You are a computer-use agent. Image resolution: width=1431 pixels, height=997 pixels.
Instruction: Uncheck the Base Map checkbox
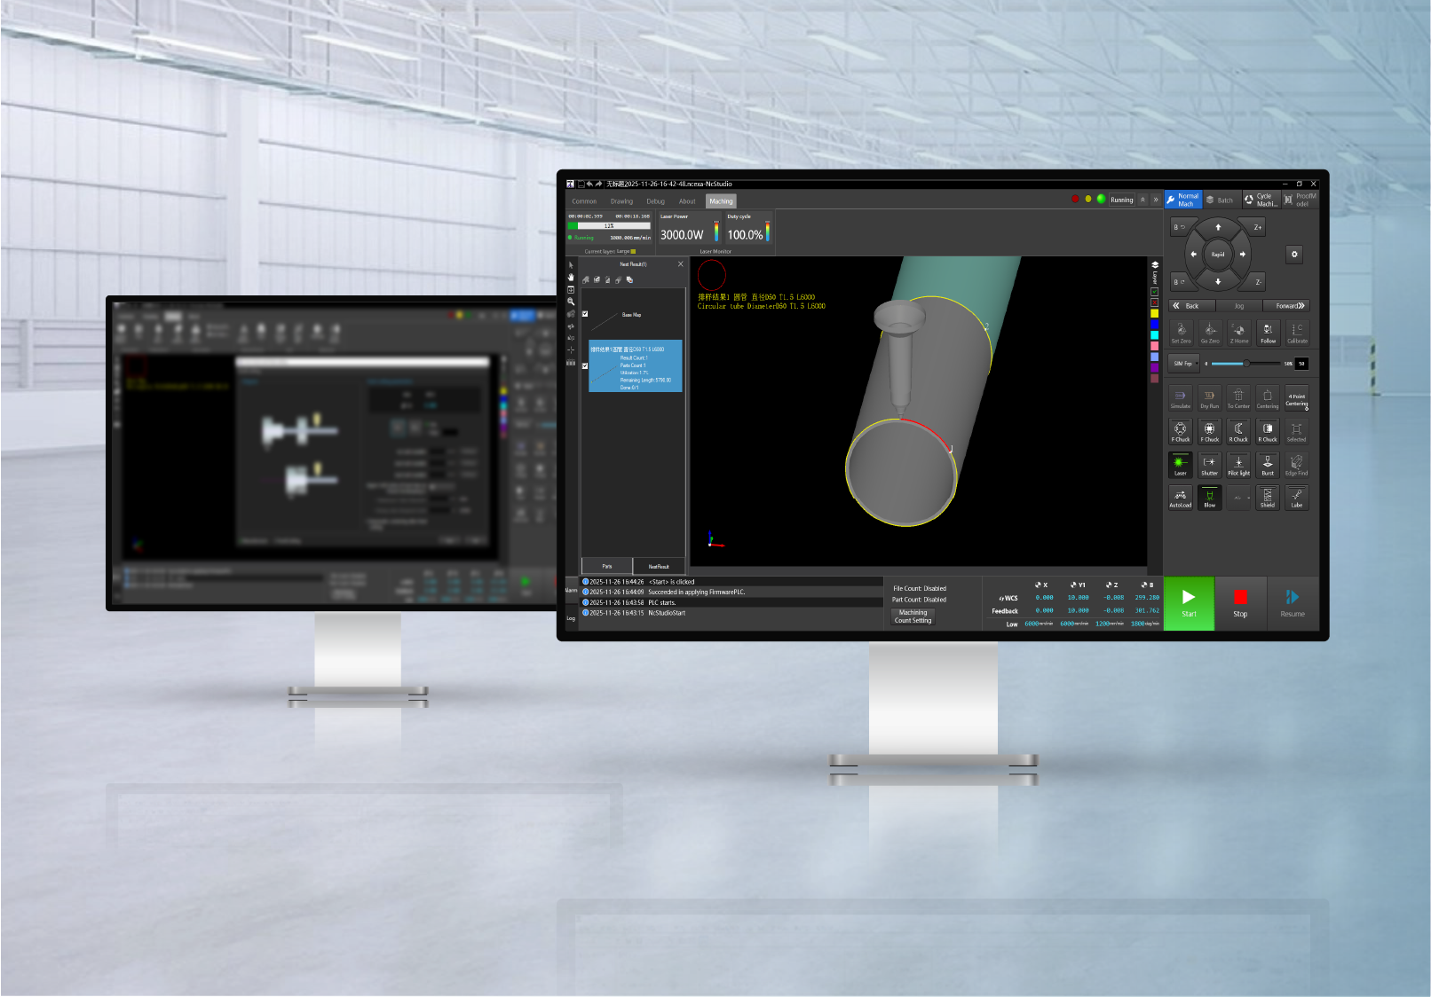coord(585,314)
